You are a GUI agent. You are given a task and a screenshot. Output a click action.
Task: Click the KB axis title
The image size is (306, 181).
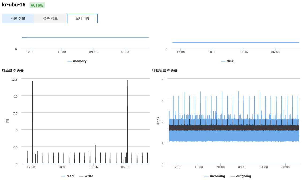7,121
